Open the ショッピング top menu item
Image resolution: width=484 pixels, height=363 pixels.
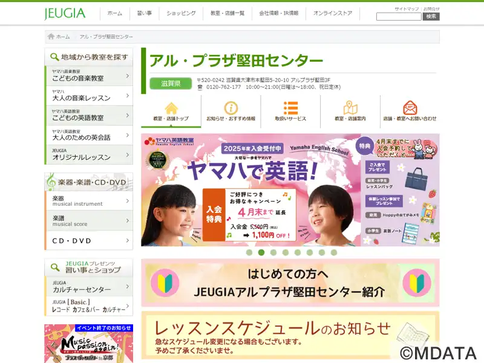(181, 13)
